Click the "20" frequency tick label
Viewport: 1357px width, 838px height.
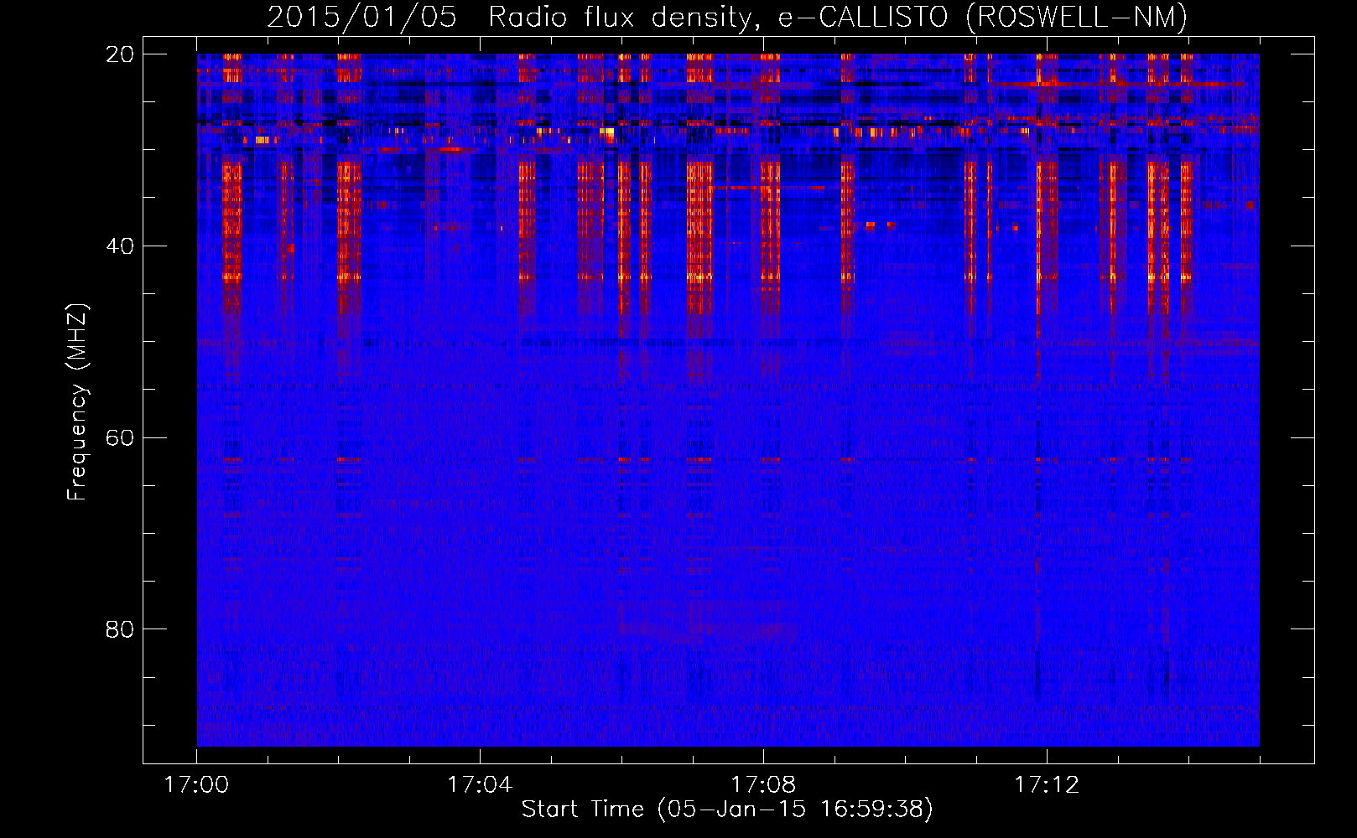tap(121, 54)
